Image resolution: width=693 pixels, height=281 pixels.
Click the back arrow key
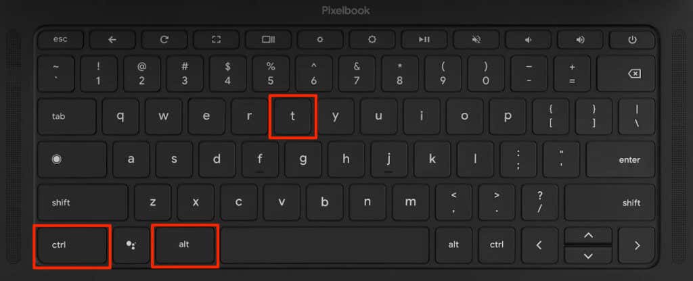tap(112, 40)
